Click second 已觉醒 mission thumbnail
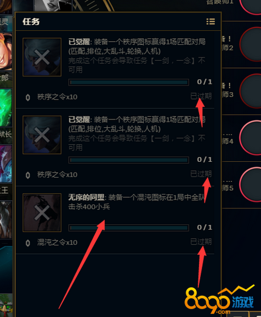Image resolution: width=261 pixels, height=317 pixels. pos(42,135)
